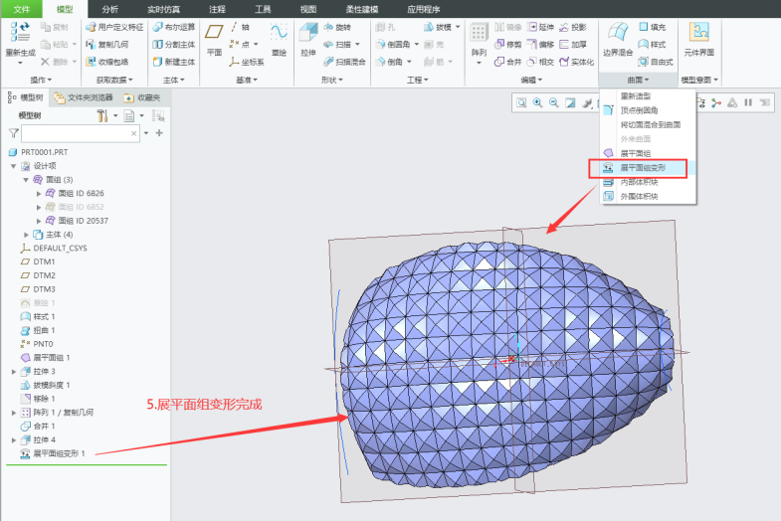The width and height of the screenshot is (781, 521).
Task: Click the 布尔运算 button
Action: tap(175, 28)
